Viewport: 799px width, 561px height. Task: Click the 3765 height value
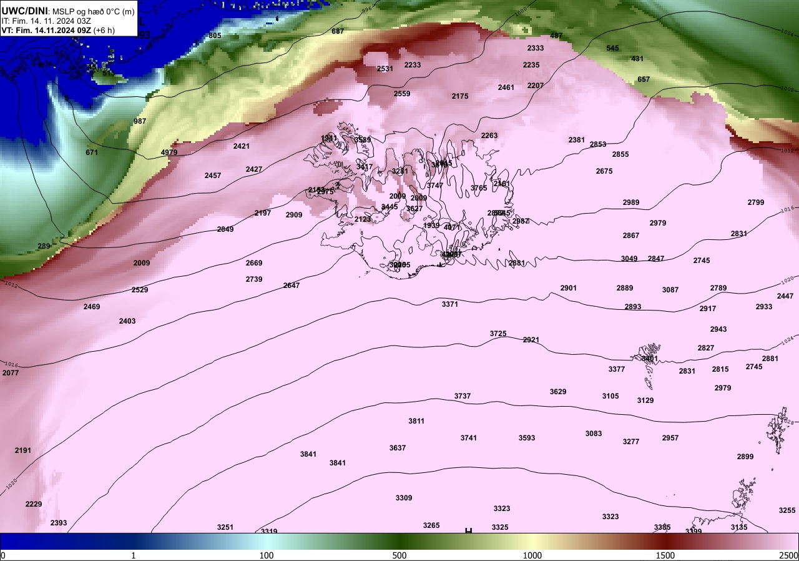[479, 188]
